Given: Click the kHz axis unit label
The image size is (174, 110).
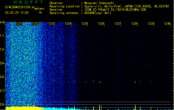Looking at the screenshot, I should tap(2, 22).
